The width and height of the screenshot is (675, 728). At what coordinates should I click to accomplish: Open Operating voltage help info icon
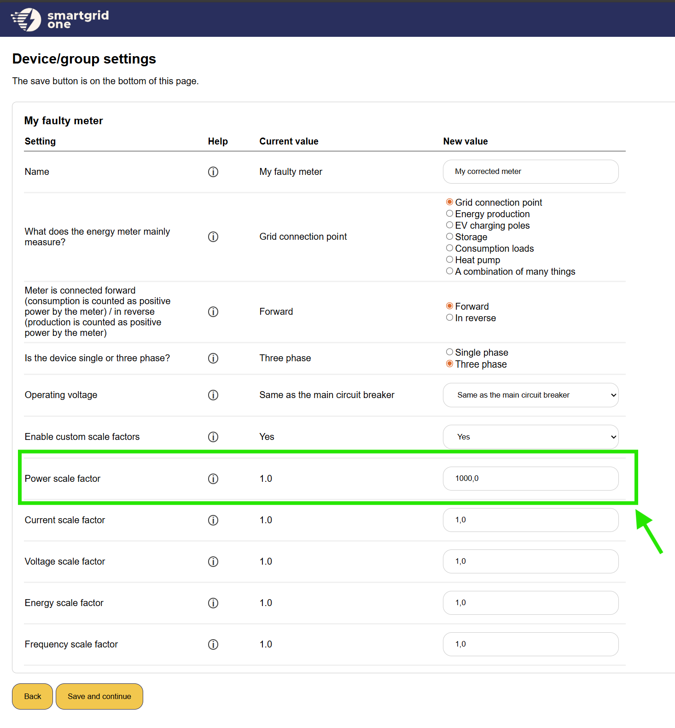click(x=213, y=395)
